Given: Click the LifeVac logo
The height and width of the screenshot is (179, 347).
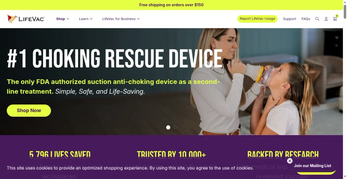Looking at the screenshot, I should click(x=26, y=19).
